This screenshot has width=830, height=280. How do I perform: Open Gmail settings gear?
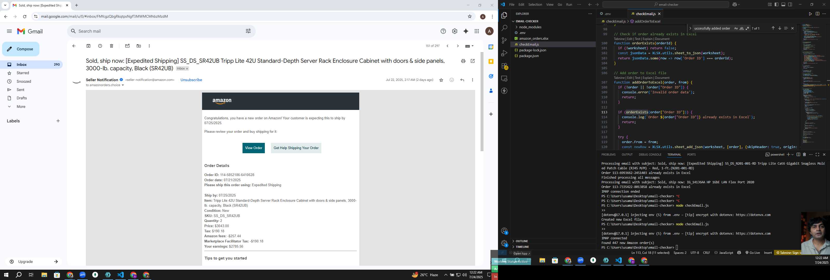coord(455,31)
